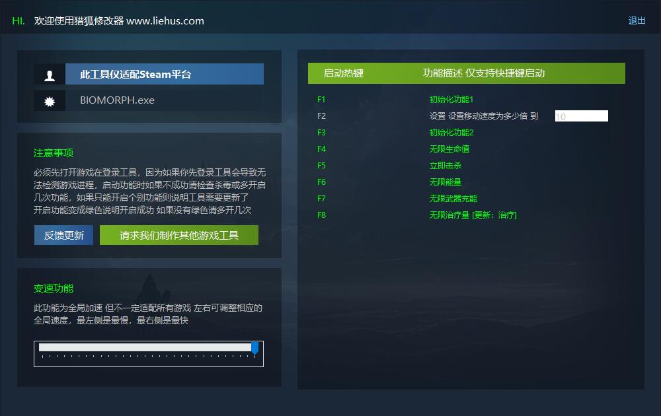Click the 欢迎使用猎狐修改器 www.liehus.com title
The width and height of the screenshot is (661, 416).
[119, 20]
